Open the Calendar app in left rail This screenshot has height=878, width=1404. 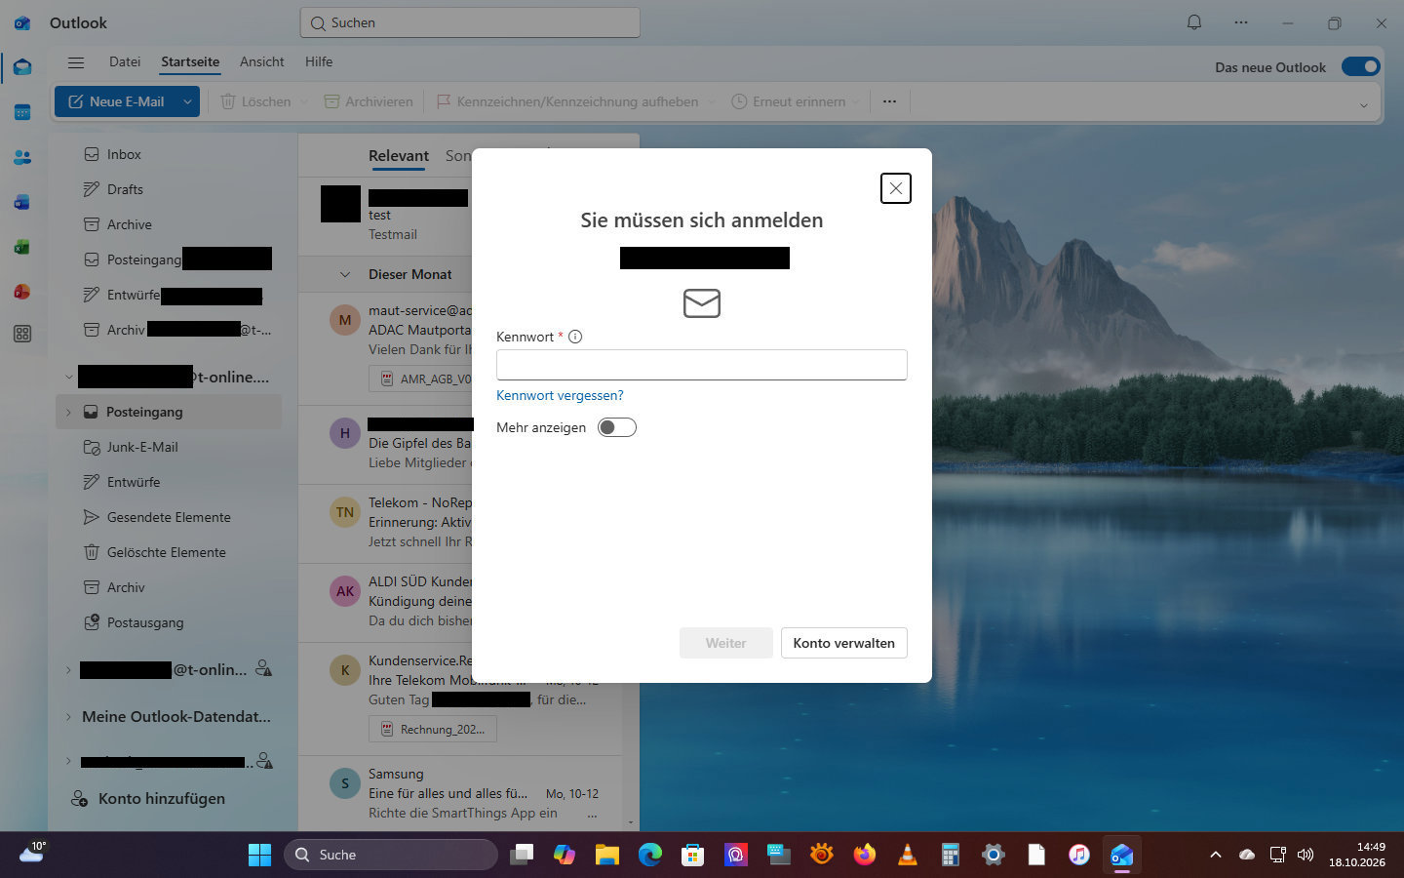[22, 112]
